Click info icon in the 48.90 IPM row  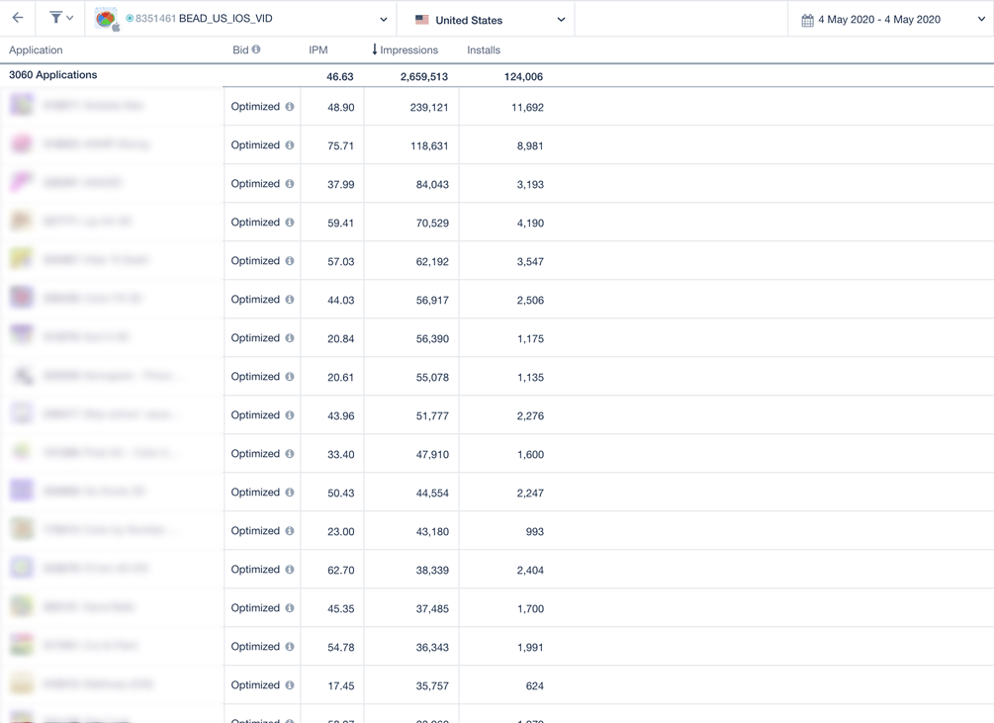click(289, 107)
